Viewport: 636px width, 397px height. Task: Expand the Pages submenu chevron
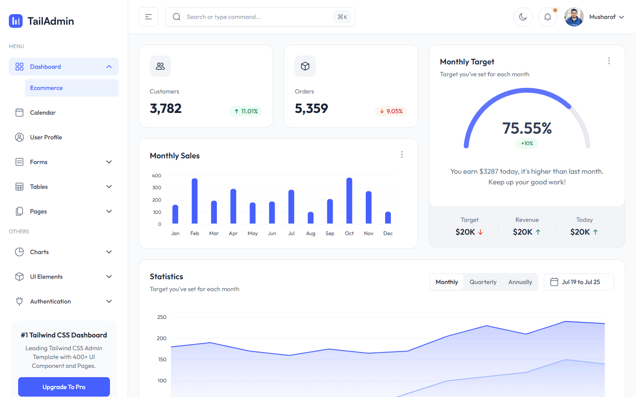coord(109,211)
